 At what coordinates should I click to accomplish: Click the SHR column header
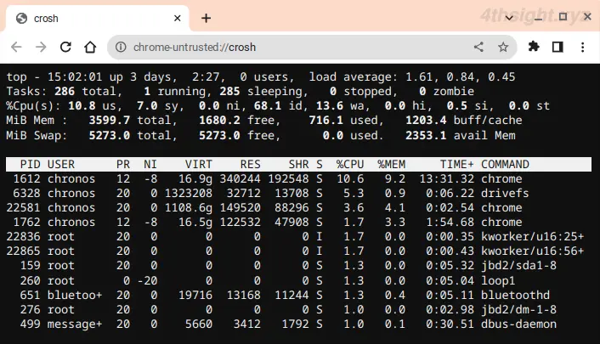pyautogui.click(x=298, y=165)
